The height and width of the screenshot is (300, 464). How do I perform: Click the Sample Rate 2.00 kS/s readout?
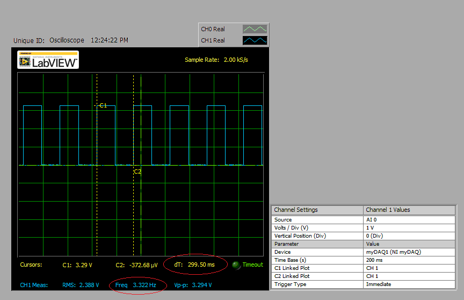point(216,60)
